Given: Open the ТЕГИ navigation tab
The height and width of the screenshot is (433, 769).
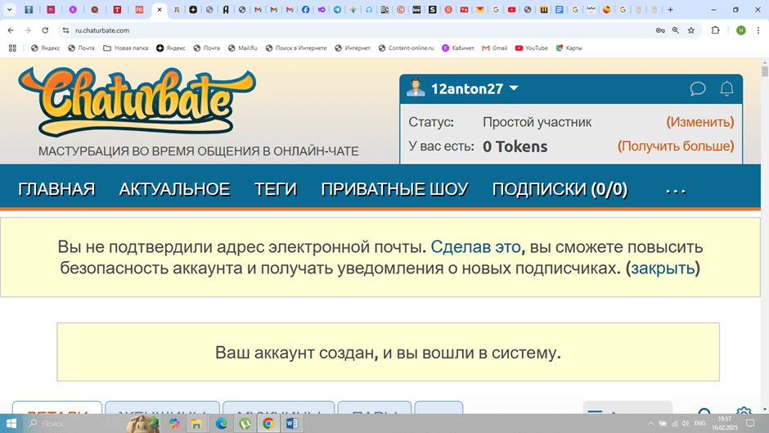Looking at the screenshot, I should (275, 190).
